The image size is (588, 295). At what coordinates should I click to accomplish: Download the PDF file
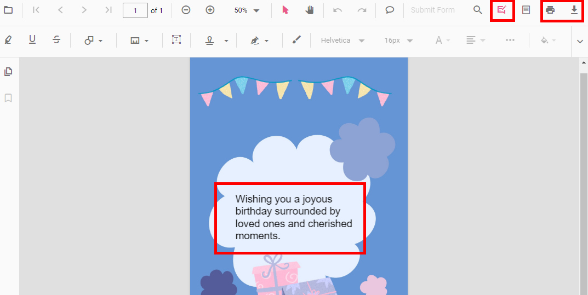point(574,10)
